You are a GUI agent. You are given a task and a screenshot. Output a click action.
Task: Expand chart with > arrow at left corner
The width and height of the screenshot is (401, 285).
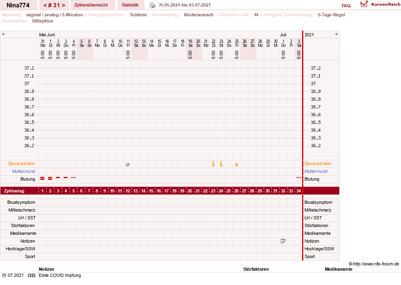click(3, 34)
